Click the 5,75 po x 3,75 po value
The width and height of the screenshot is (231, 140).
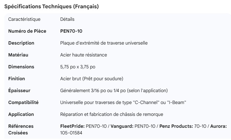pyautogui.click(x=78, y=67)
